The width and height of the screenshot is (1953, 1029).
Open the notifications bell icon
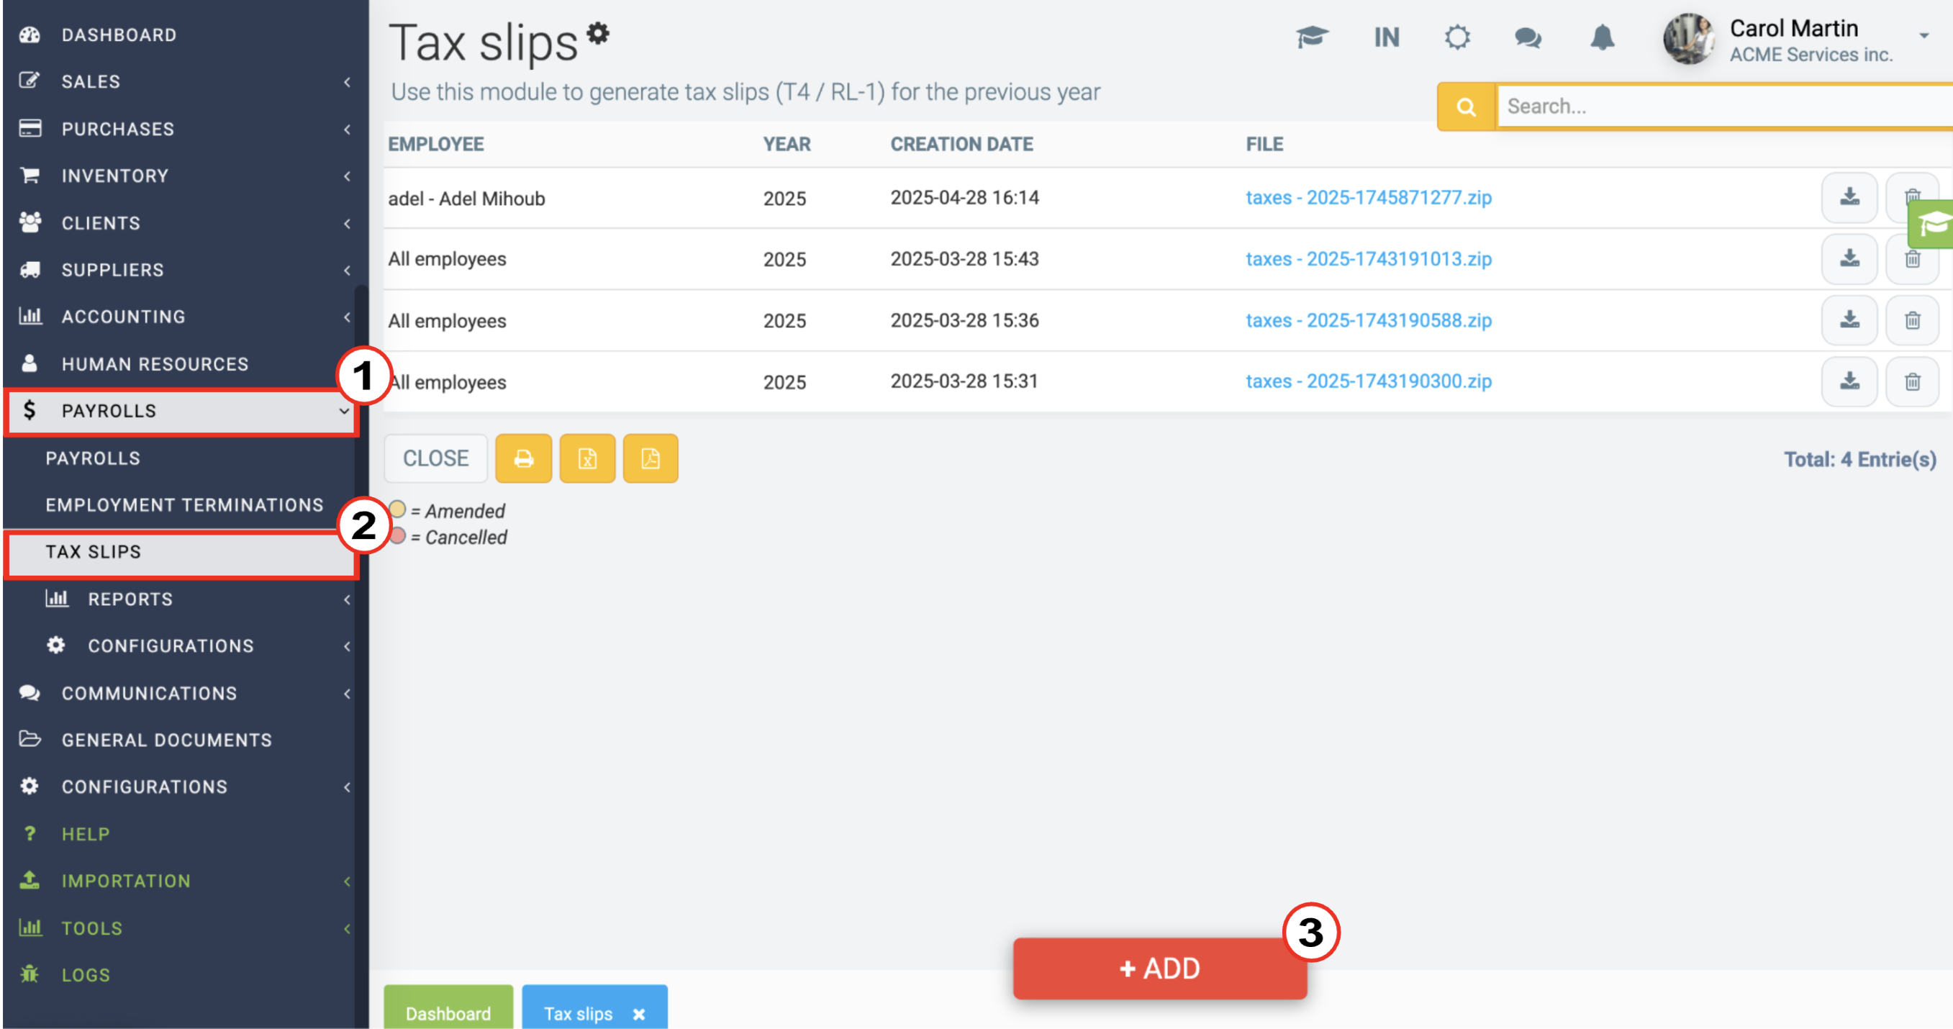point(1601,37)
